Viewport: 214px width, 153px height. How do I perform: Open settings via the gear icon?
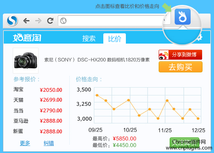click(x=199, y=37)
